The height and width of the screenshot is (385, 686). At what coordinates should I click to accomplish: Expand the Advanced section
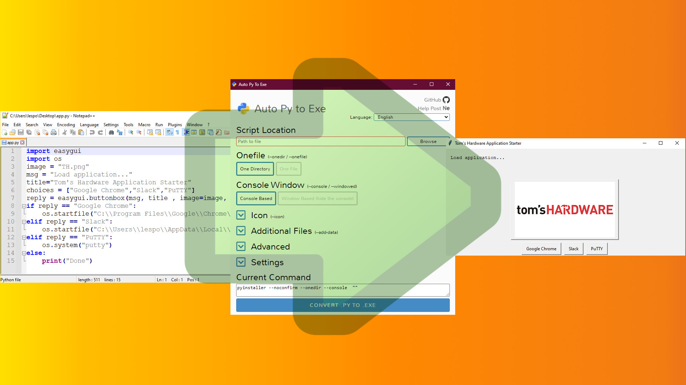[x=241, y=247]
